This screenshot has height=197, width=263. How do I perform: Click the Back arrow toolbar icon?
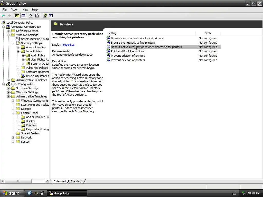pyautogui.click(x=3, y=16)
